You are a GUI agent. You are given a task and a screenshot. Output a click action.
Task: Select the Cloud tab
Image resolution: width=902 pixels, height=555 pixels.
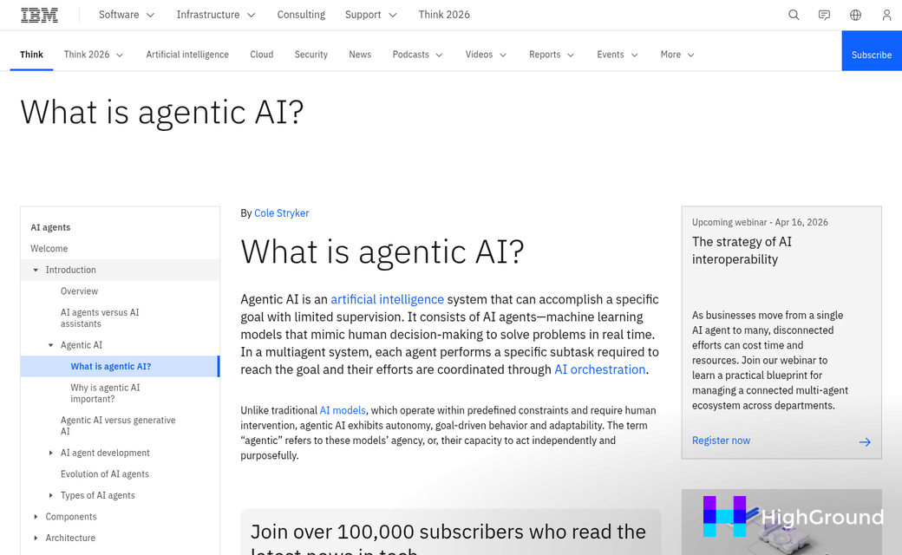[x=262, y=55]
